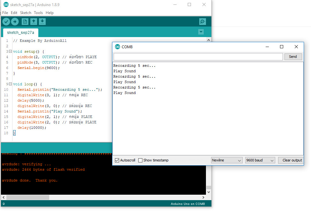Click the Serial.println("Recoarding 5 sec...") code line
Screen dimensions: 311x211
point(60,90)
